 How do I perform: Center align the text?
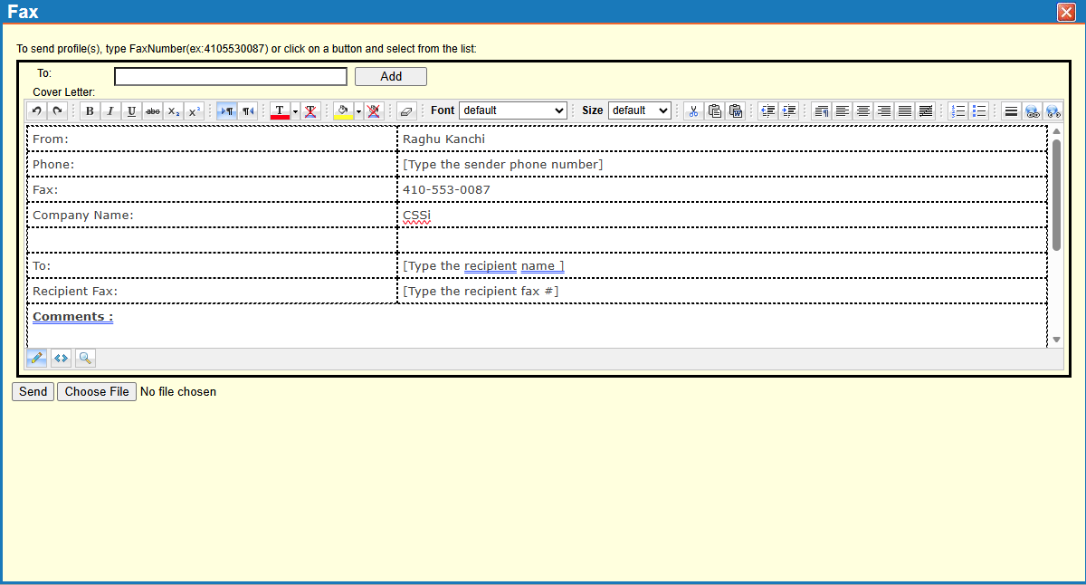[x=863, y=110]
